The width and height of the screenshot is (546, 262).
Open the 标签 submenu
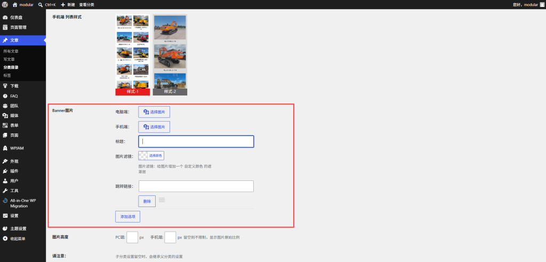[x=7, y=75]
